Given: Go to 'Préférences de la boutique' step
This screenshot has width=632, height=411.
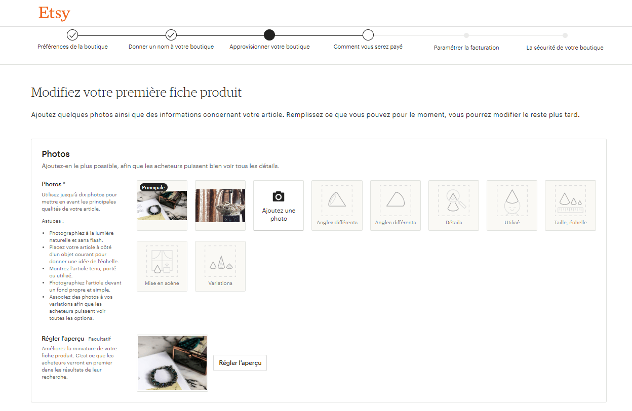Looking at the screenshot, I should (x=72, y=35).
